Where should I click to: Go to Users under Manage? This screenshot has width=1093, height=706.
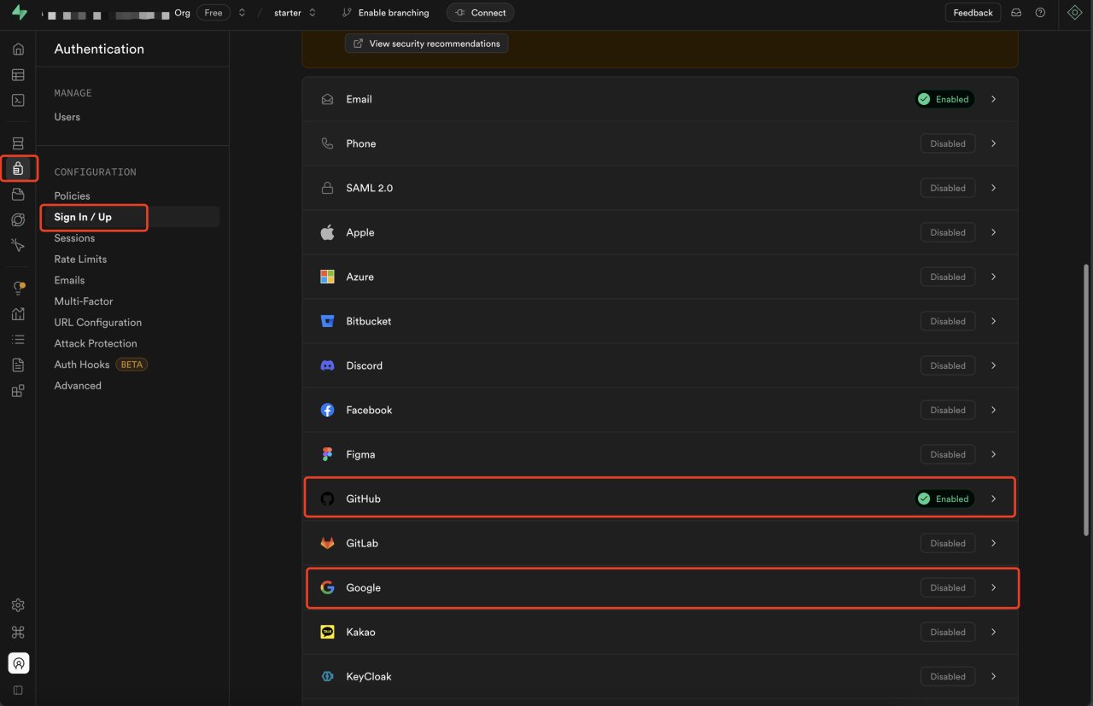click(x=67, y=117)
